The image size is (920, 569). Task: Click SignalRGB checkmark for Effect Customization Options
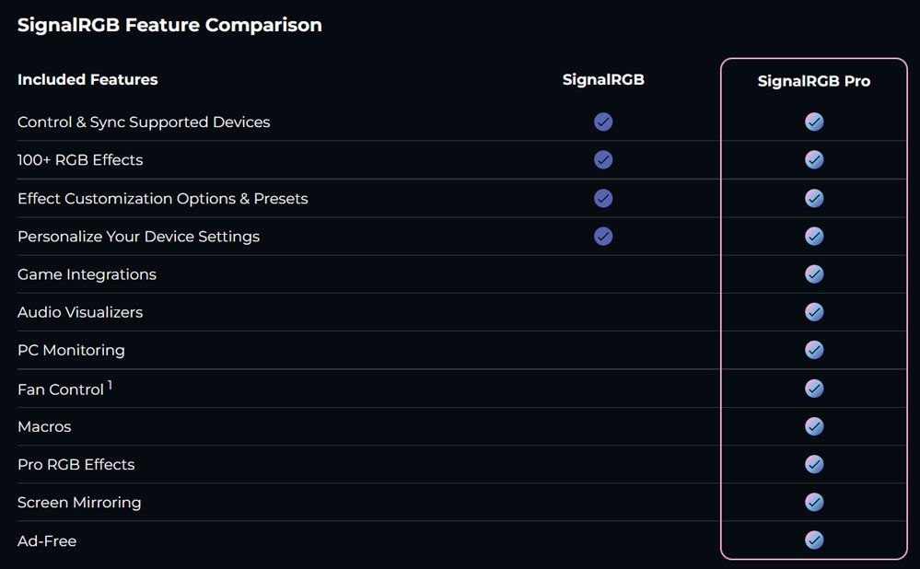(x=603, y=198)
